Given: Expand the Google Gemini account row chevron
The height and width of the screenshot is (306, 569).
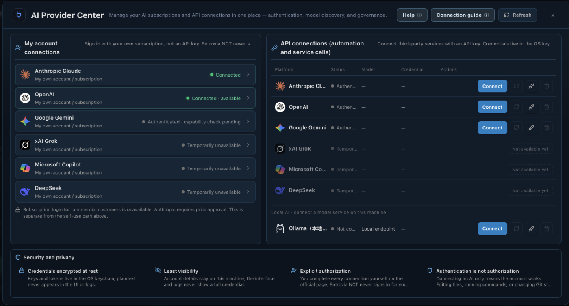Looking at the screenshot, I should (x=248, y=121).
